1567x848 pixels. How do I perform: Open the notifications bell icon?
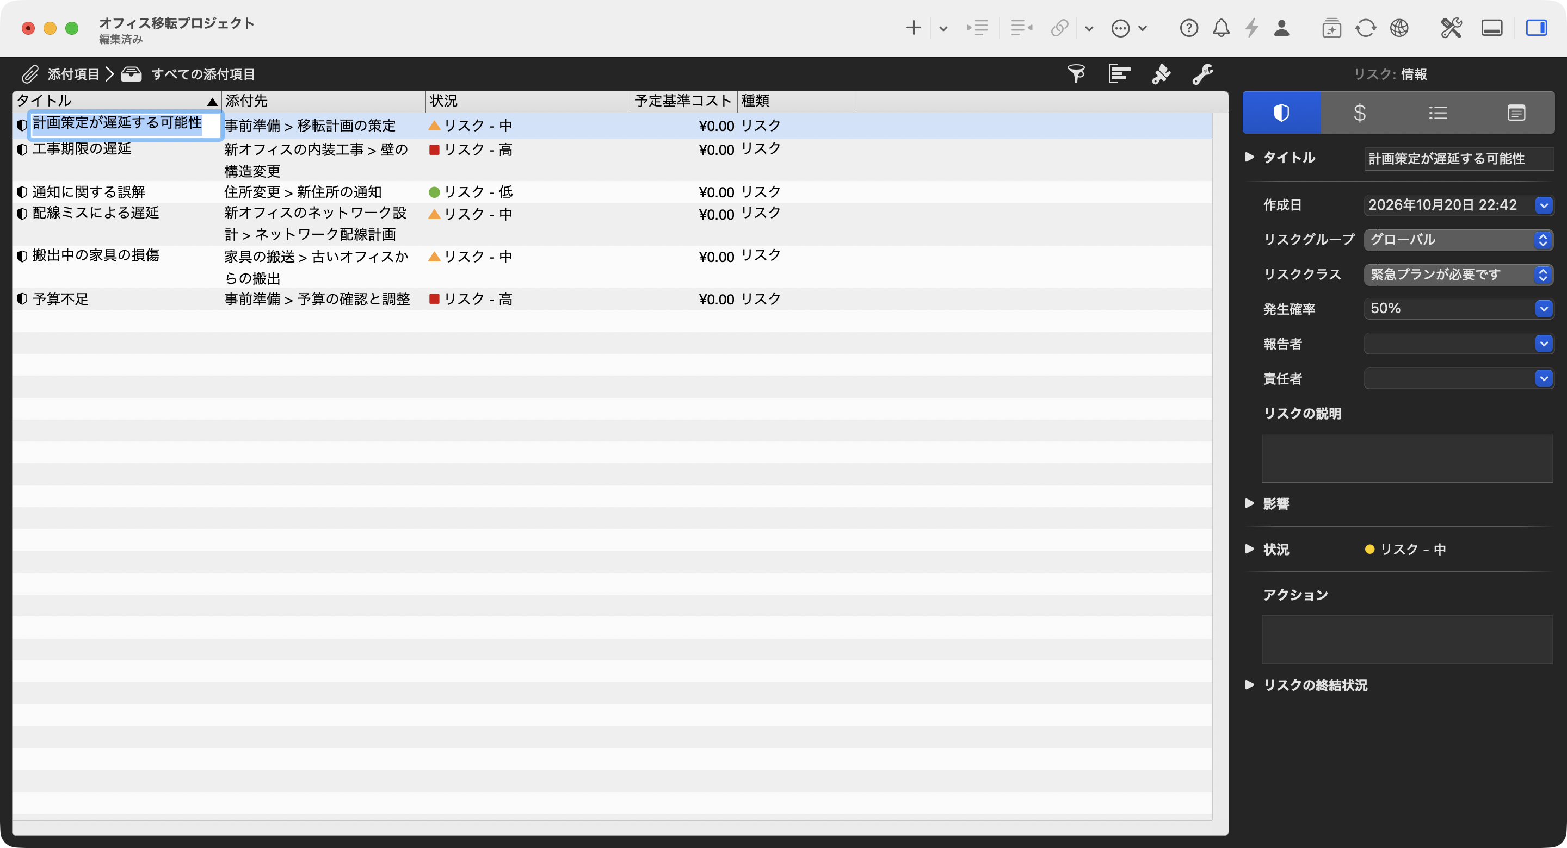[1221, 27]
